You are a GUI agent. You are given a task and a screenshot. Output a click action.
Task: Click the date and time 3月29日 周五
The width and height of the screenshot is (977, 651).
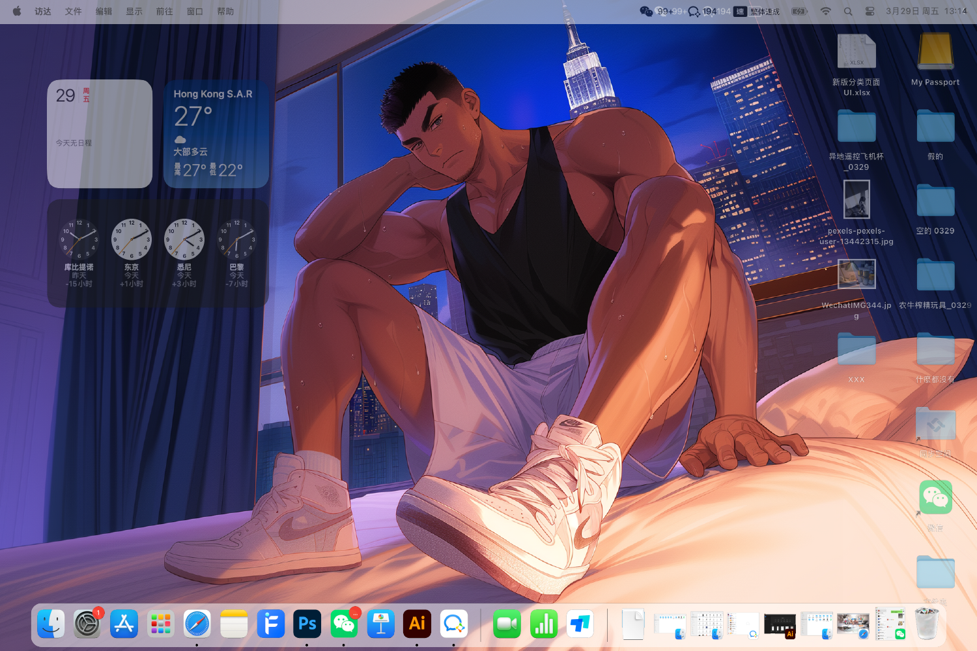[926, 11]
